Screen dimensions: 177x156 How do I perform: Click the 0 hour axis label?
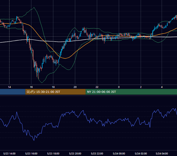[x=119, y=87]
